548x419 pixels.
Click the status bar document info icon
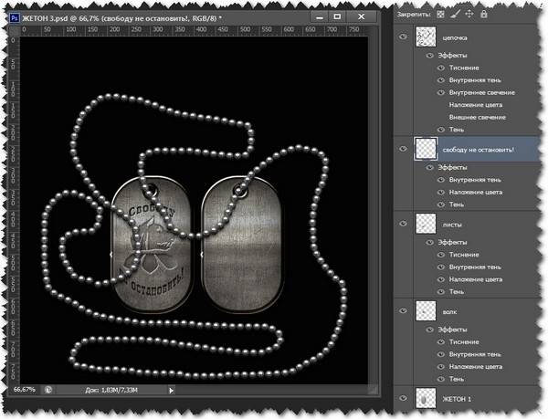49,389
